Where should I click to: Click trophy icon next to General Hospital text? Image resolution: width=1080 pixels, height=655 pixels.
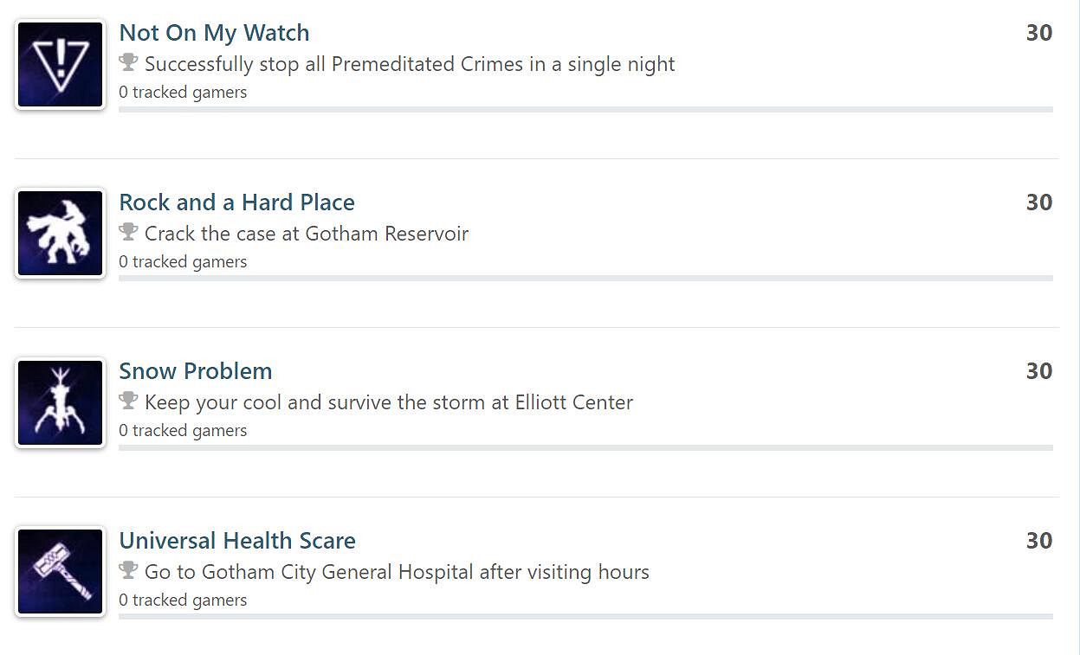click(129, 571)
